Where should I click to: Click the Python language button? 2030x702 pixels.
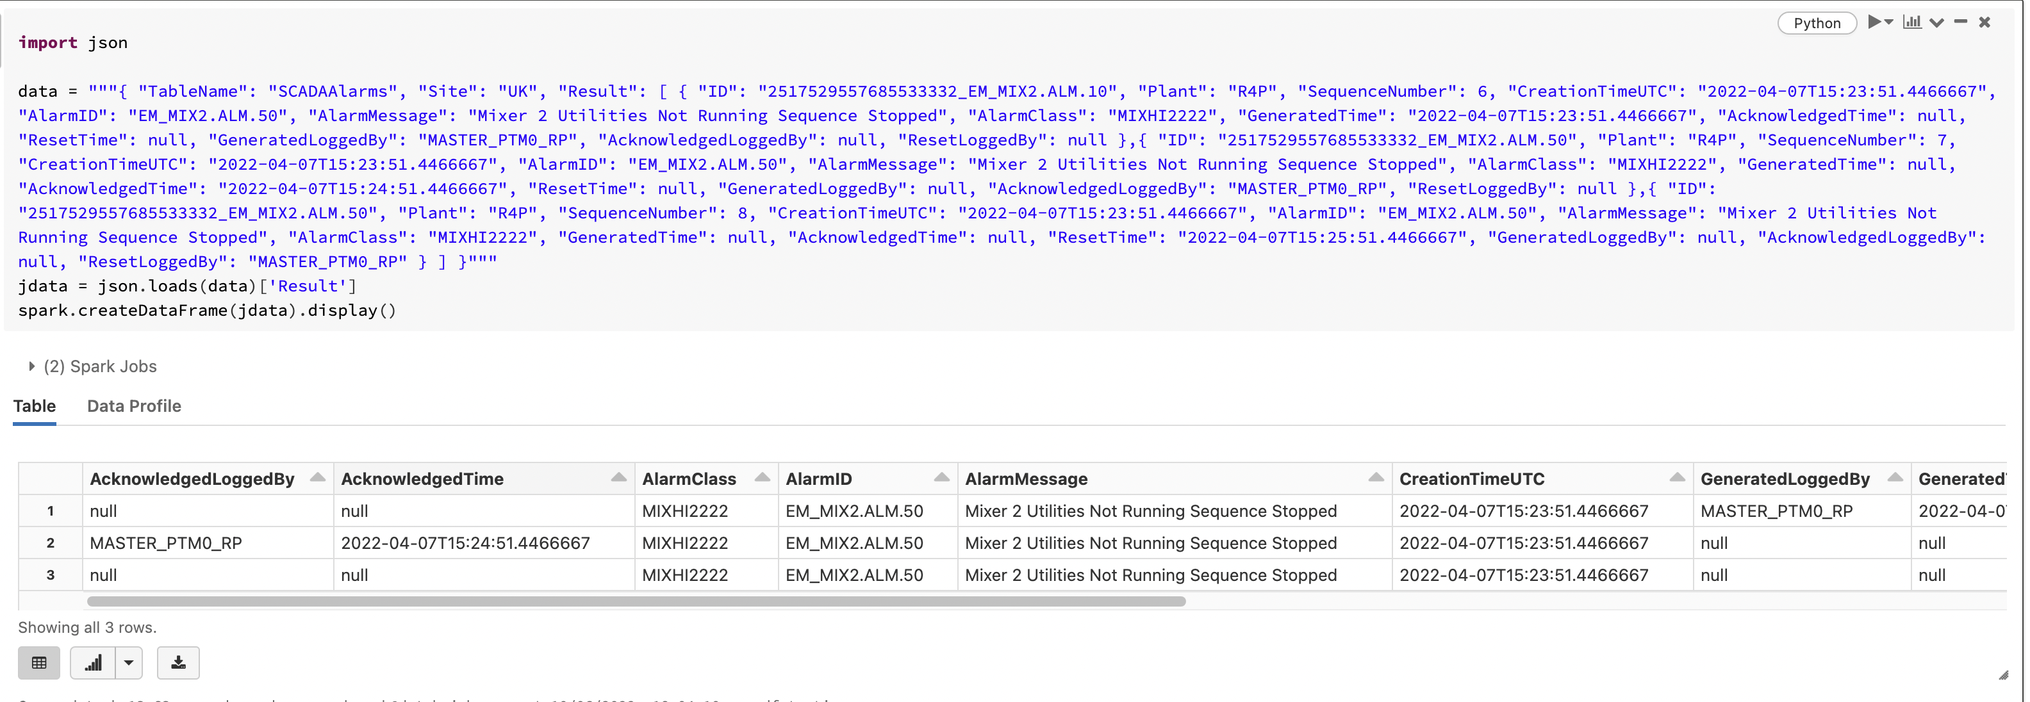pos(1817,23)
